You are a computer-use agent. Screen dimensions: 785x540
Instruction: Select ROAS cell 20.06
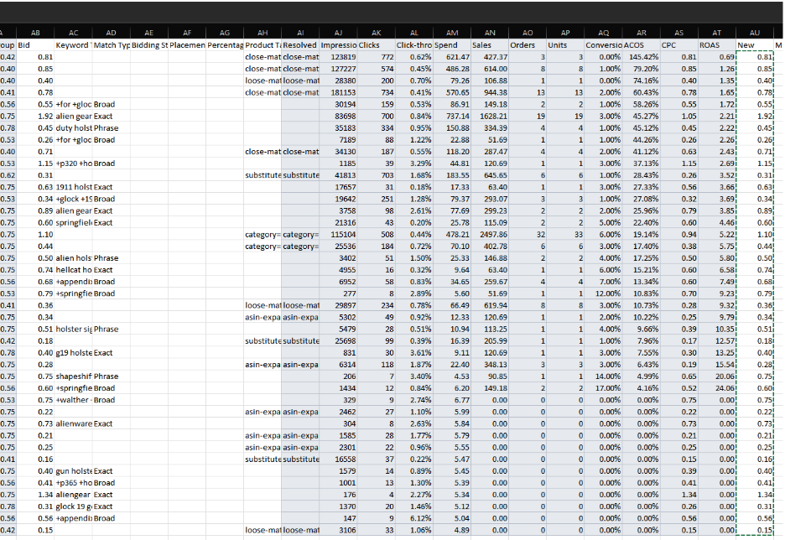coord(717,376)
